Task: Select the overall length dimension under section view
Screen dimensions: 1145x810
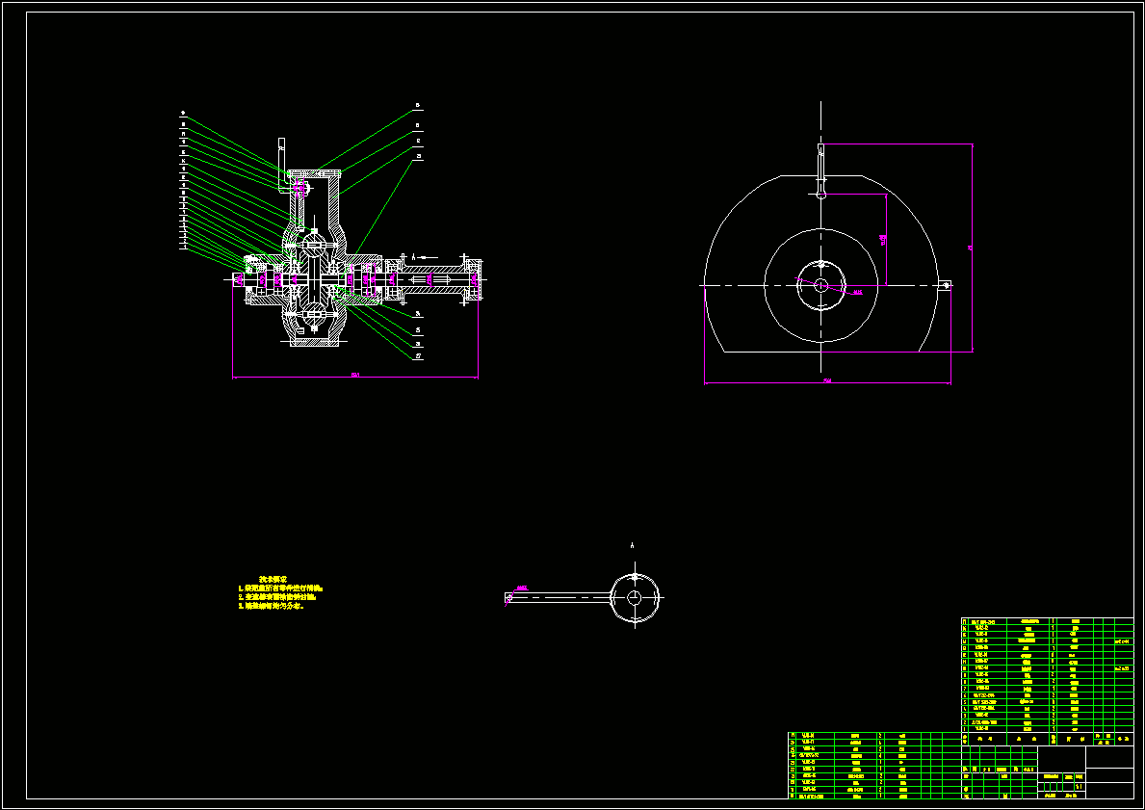Action: coord(355,376)
